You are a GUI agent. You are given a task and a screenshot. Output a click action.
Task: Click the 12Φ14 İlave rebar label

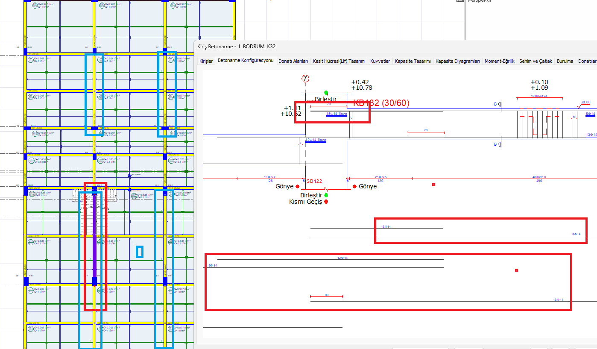(316, 140)
